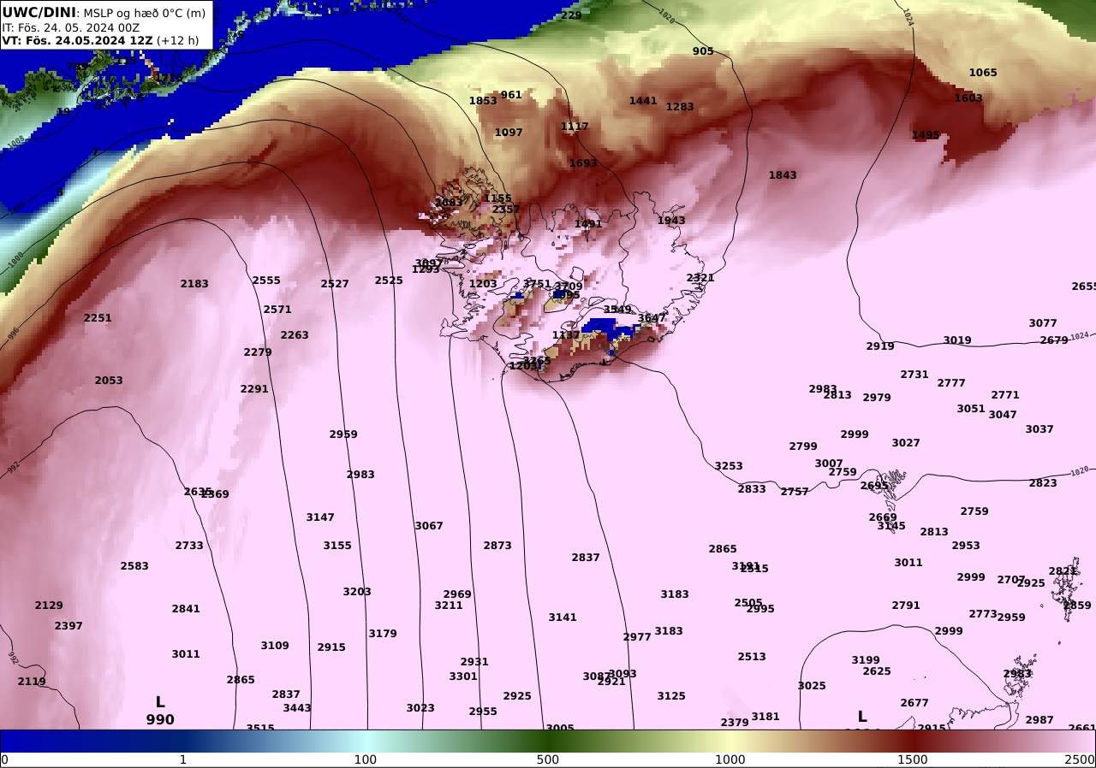Click the freezing level value 2823
Image resolution: width=1096 pixels, height=768 pixels.
tap(1043, 483)
